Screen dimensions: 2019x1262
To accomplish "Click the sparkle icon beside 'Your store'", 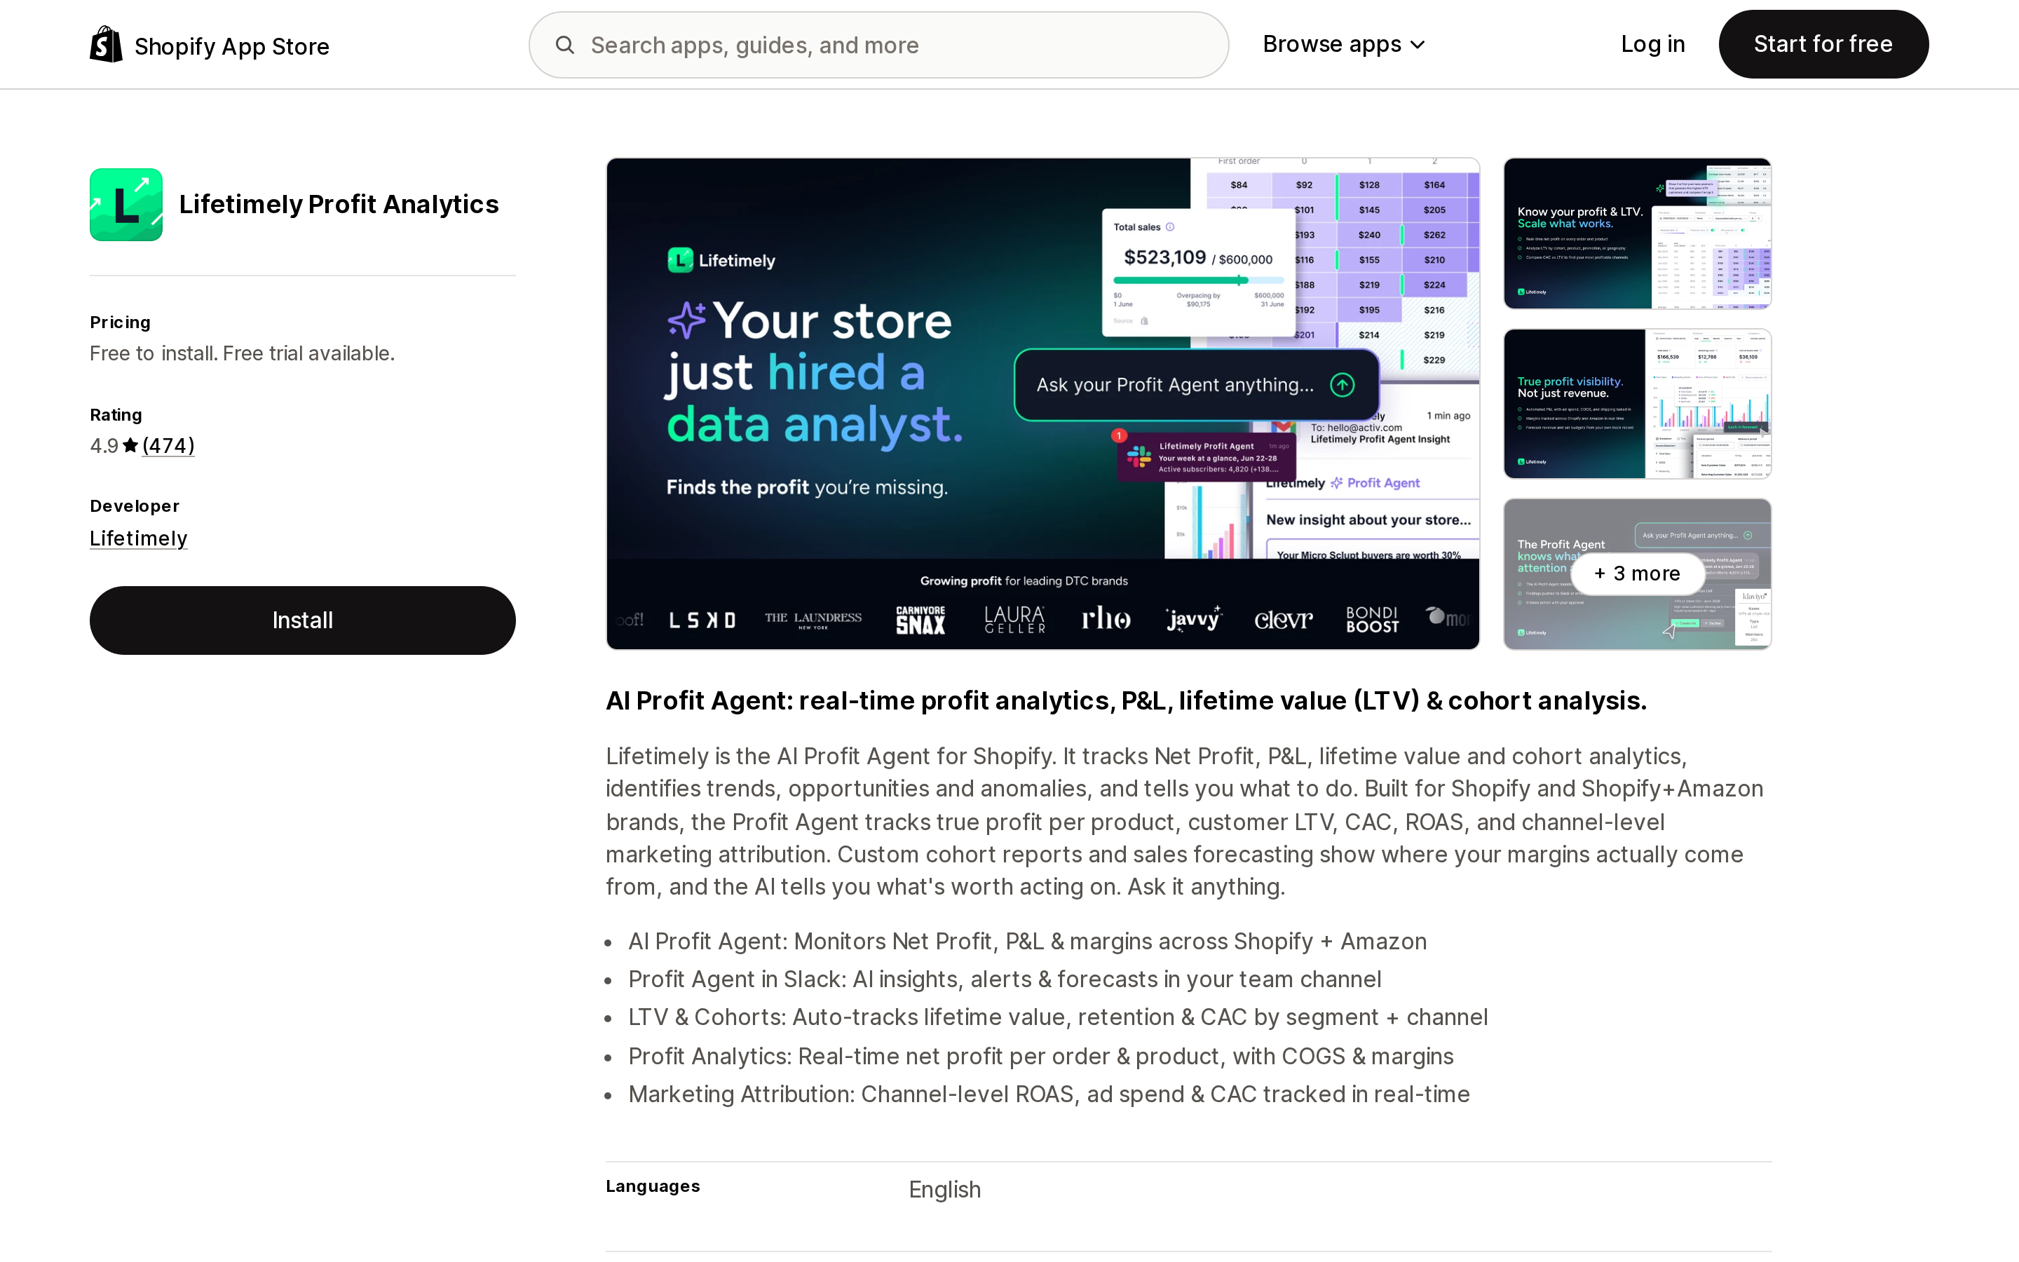I will click(x=688, y=320).
